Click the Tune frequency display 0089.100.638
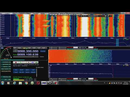Screen dimensions: 130x97 28,55
